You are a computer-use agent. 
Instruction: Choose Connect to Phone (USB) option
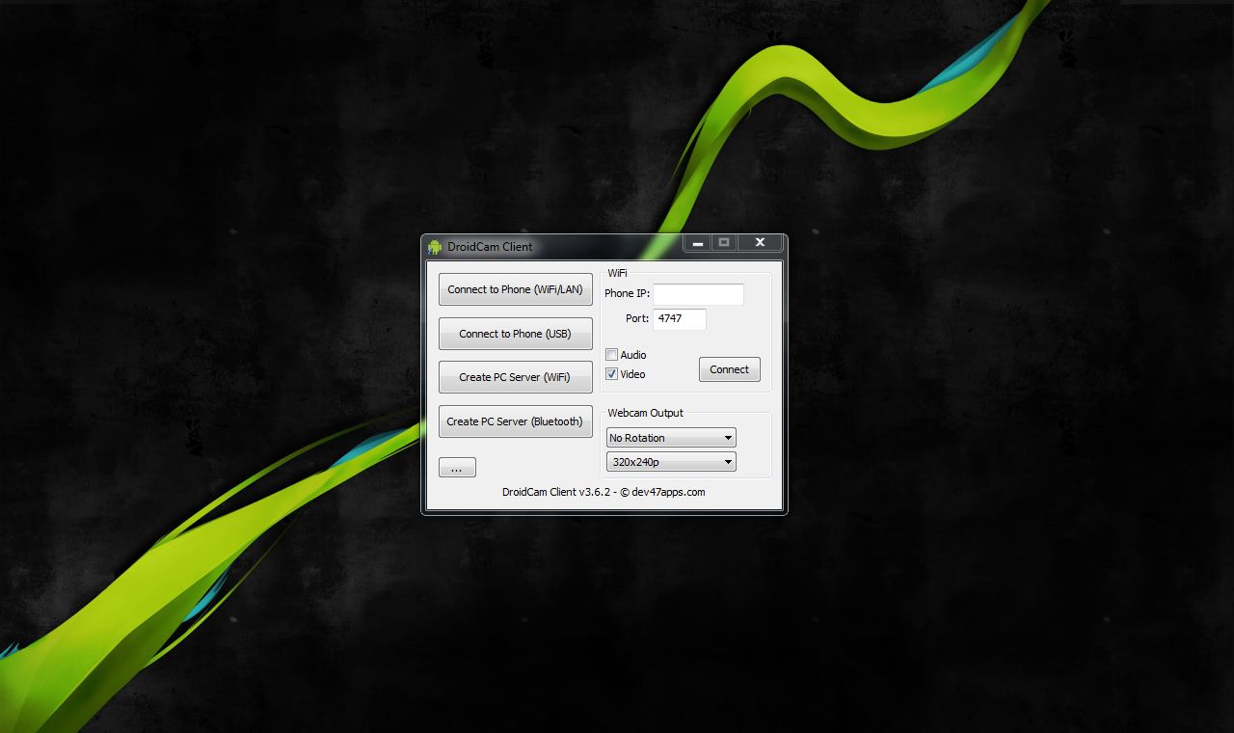click(x=516, y=334)
